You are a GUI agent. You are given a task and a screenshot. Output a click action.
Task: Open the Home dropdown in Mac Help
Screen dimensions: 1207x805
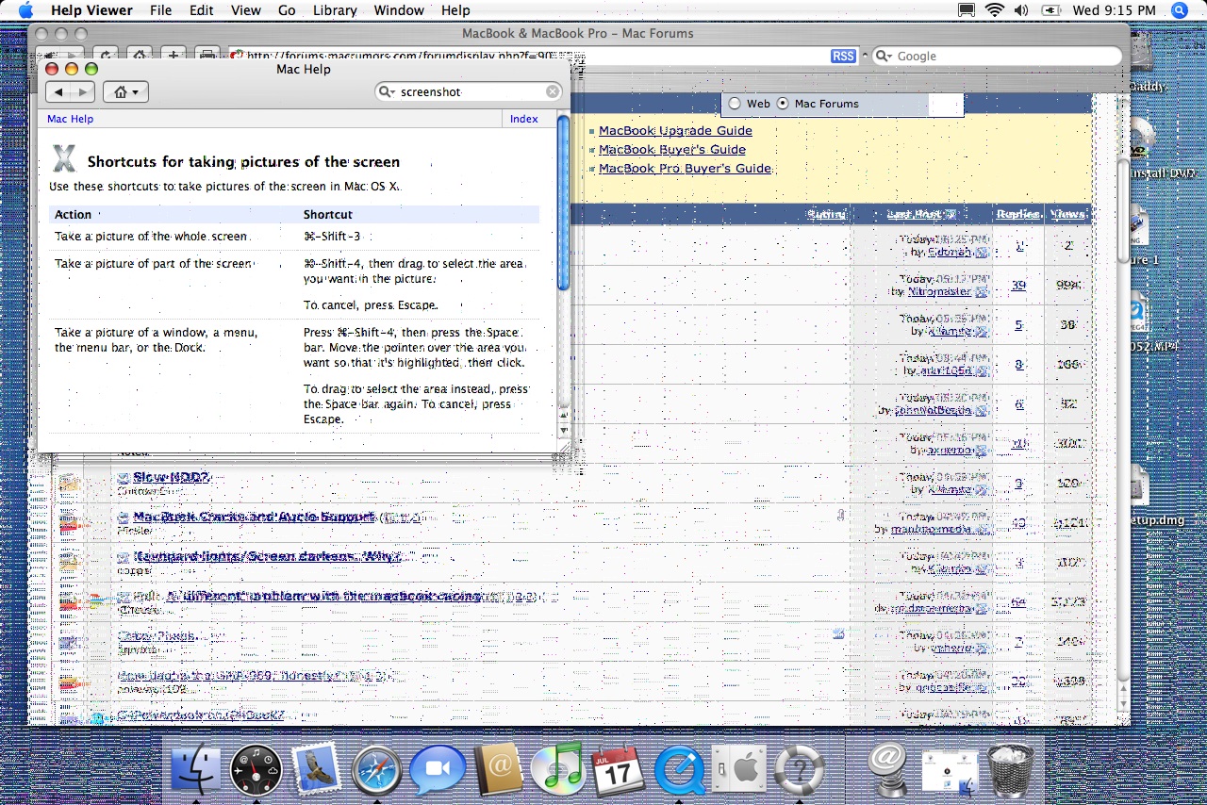coord(125,91)
